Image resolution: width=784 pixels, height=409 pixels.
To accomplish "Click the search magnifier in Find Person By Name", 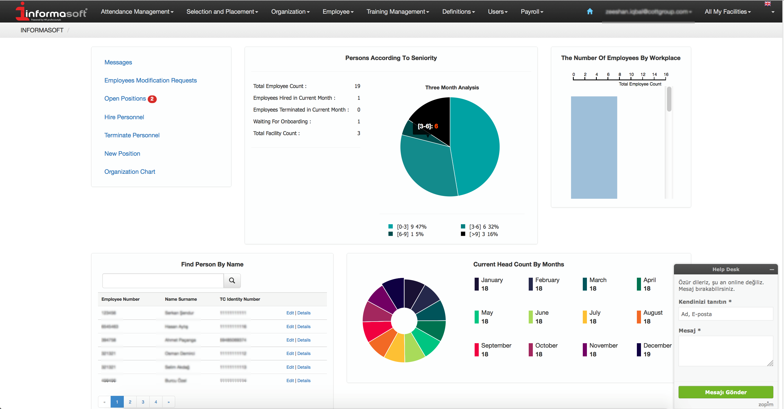I will (232, 280).
